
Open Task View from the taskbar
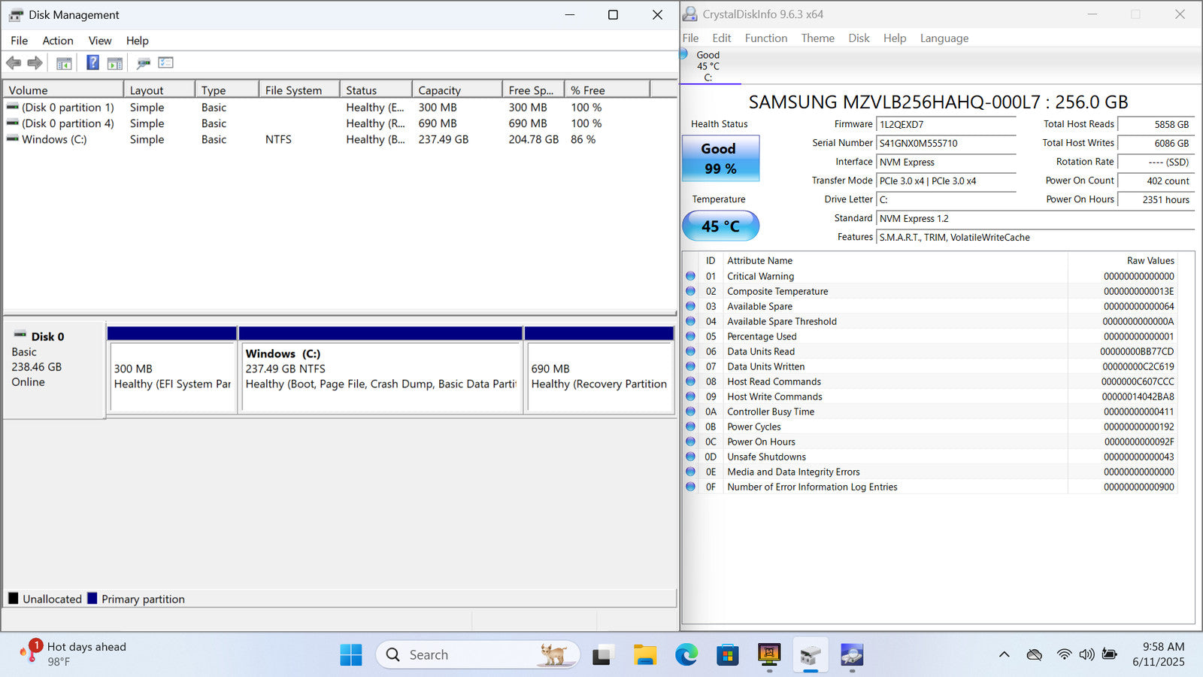[601, 655]
